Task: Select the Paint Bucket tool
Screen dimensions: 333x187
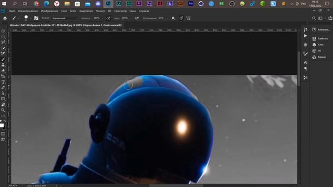Action: (3, 76)
